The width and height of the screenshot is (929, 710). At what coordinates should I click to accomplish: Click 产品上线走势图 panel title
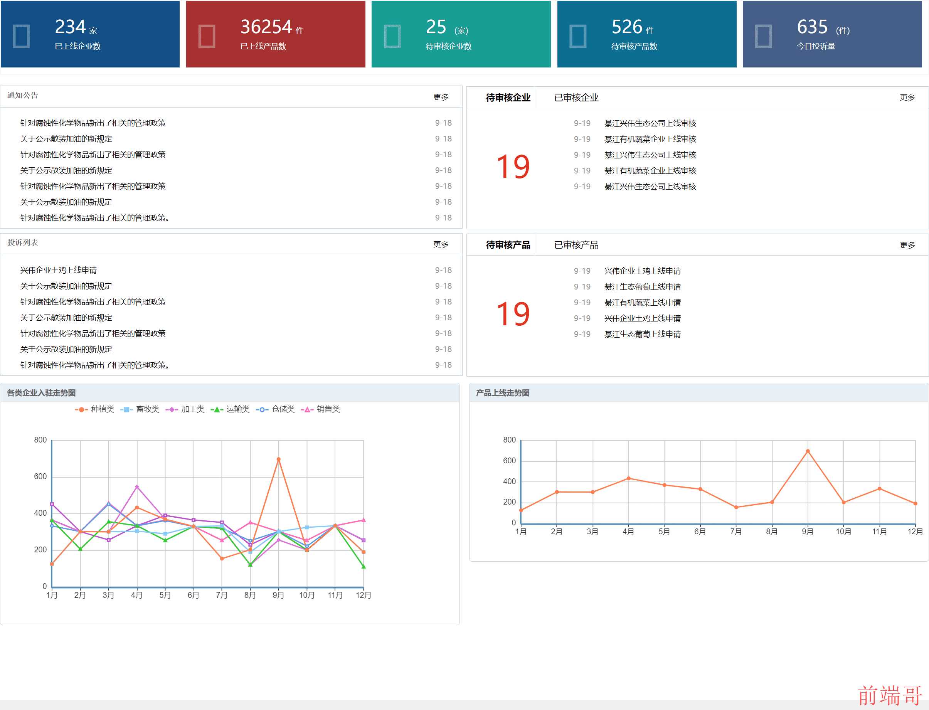click(x=503, y=393)
